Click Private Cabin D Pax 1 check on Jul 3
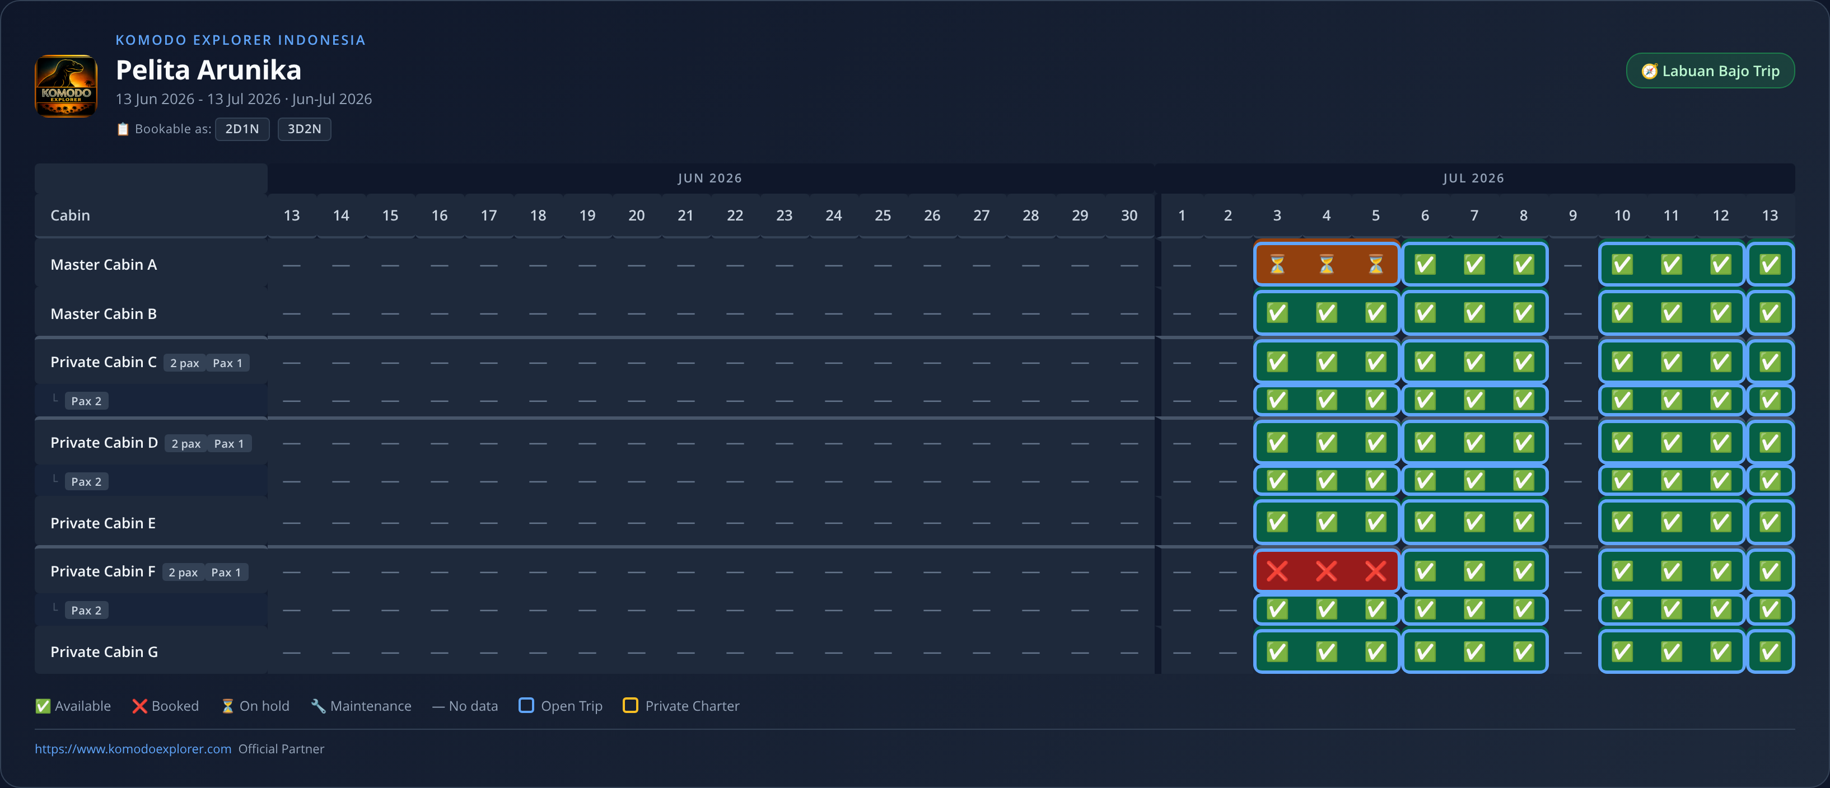This screenshot has width=1830, height=788. tap(1277, 442)
